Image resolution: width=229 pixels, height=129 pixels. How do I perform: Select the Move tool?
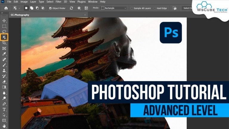4,21
